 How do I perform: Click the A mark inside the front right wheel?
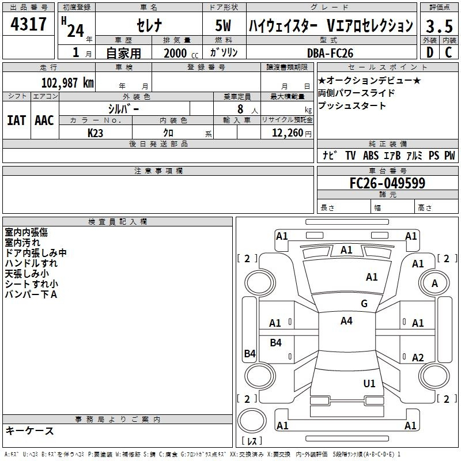coord(434,284)
